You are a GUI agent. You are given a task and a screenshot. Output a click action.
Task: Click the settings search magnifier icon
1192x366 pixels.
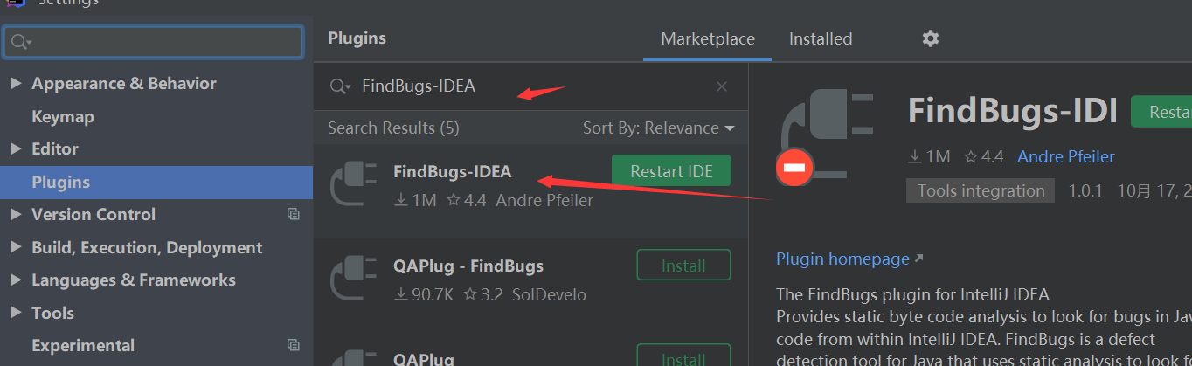click(x=21, y=42)
